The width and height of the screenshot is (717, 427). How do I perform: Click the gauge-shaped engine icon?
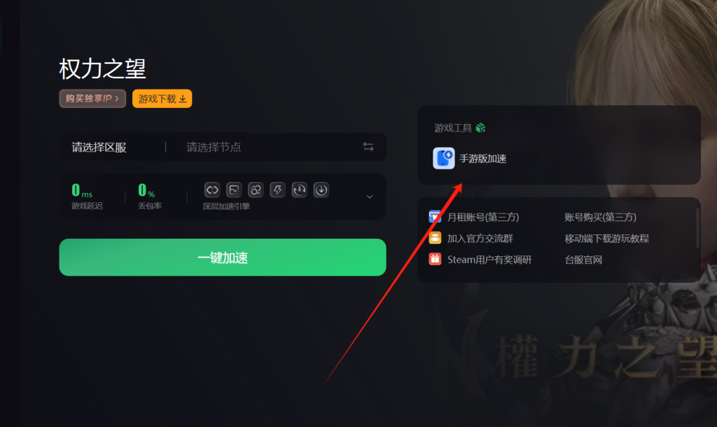(x=300, y=190)
